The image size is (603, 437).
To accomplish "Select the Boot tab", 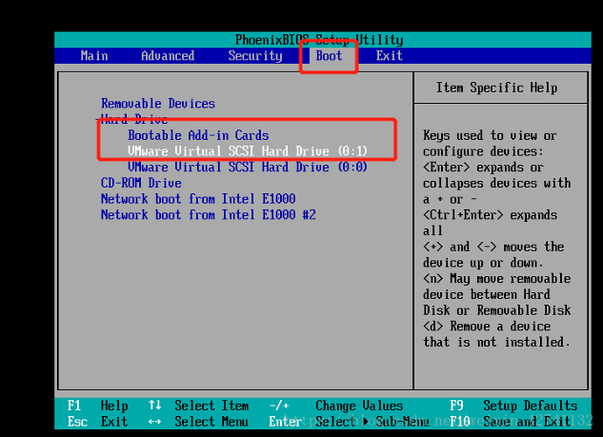I will (329, 56).
